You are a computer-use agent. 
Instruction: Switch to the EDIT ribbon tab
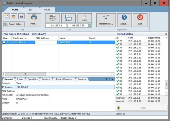tap(31, 10)
